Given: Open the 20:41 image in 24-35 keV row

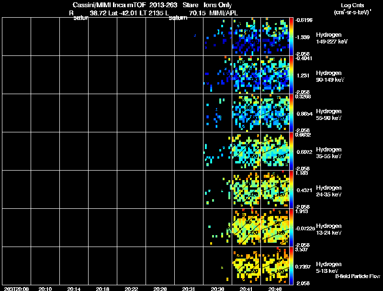Looking at the screenshot, I should click(x=246, y=190).
